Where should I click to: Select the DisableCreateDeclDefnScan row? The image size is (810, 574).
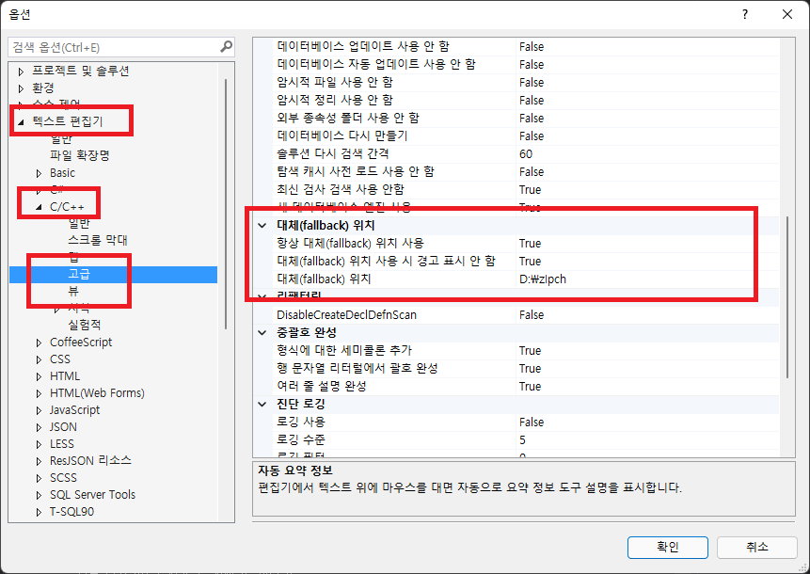point(527,315)
